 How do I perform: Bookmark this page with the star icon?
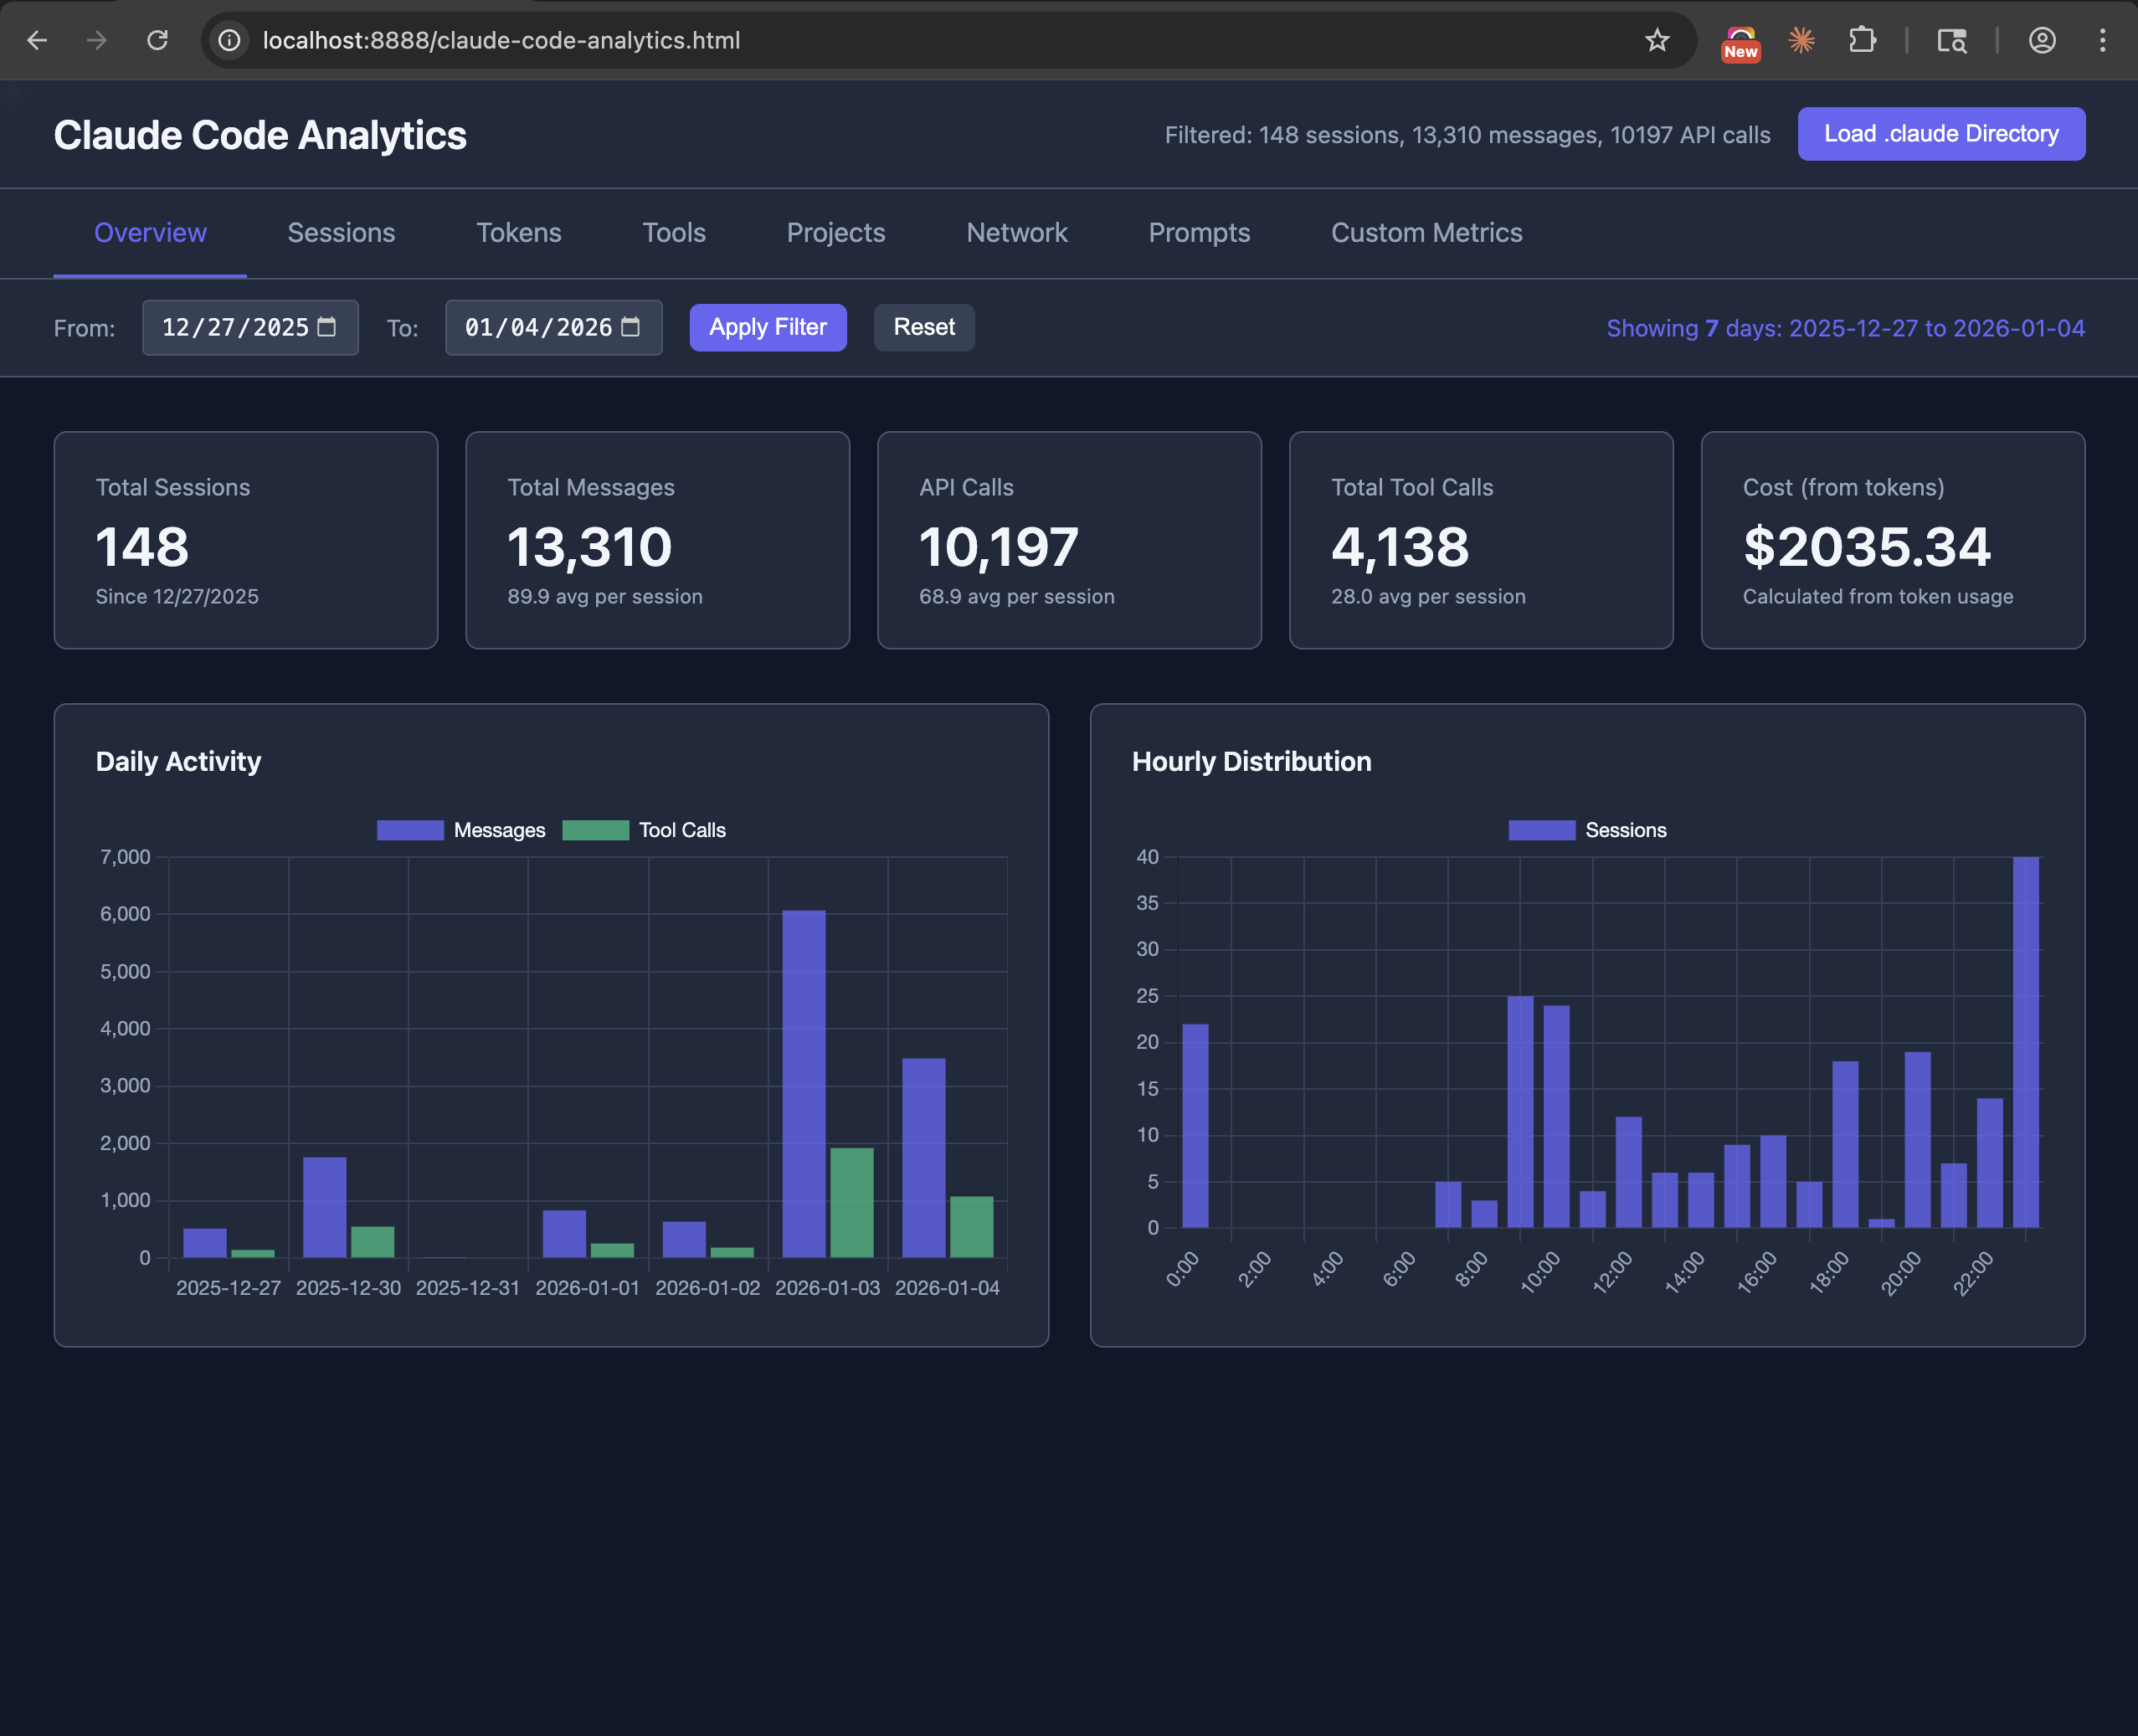(x=1657, y=40)
